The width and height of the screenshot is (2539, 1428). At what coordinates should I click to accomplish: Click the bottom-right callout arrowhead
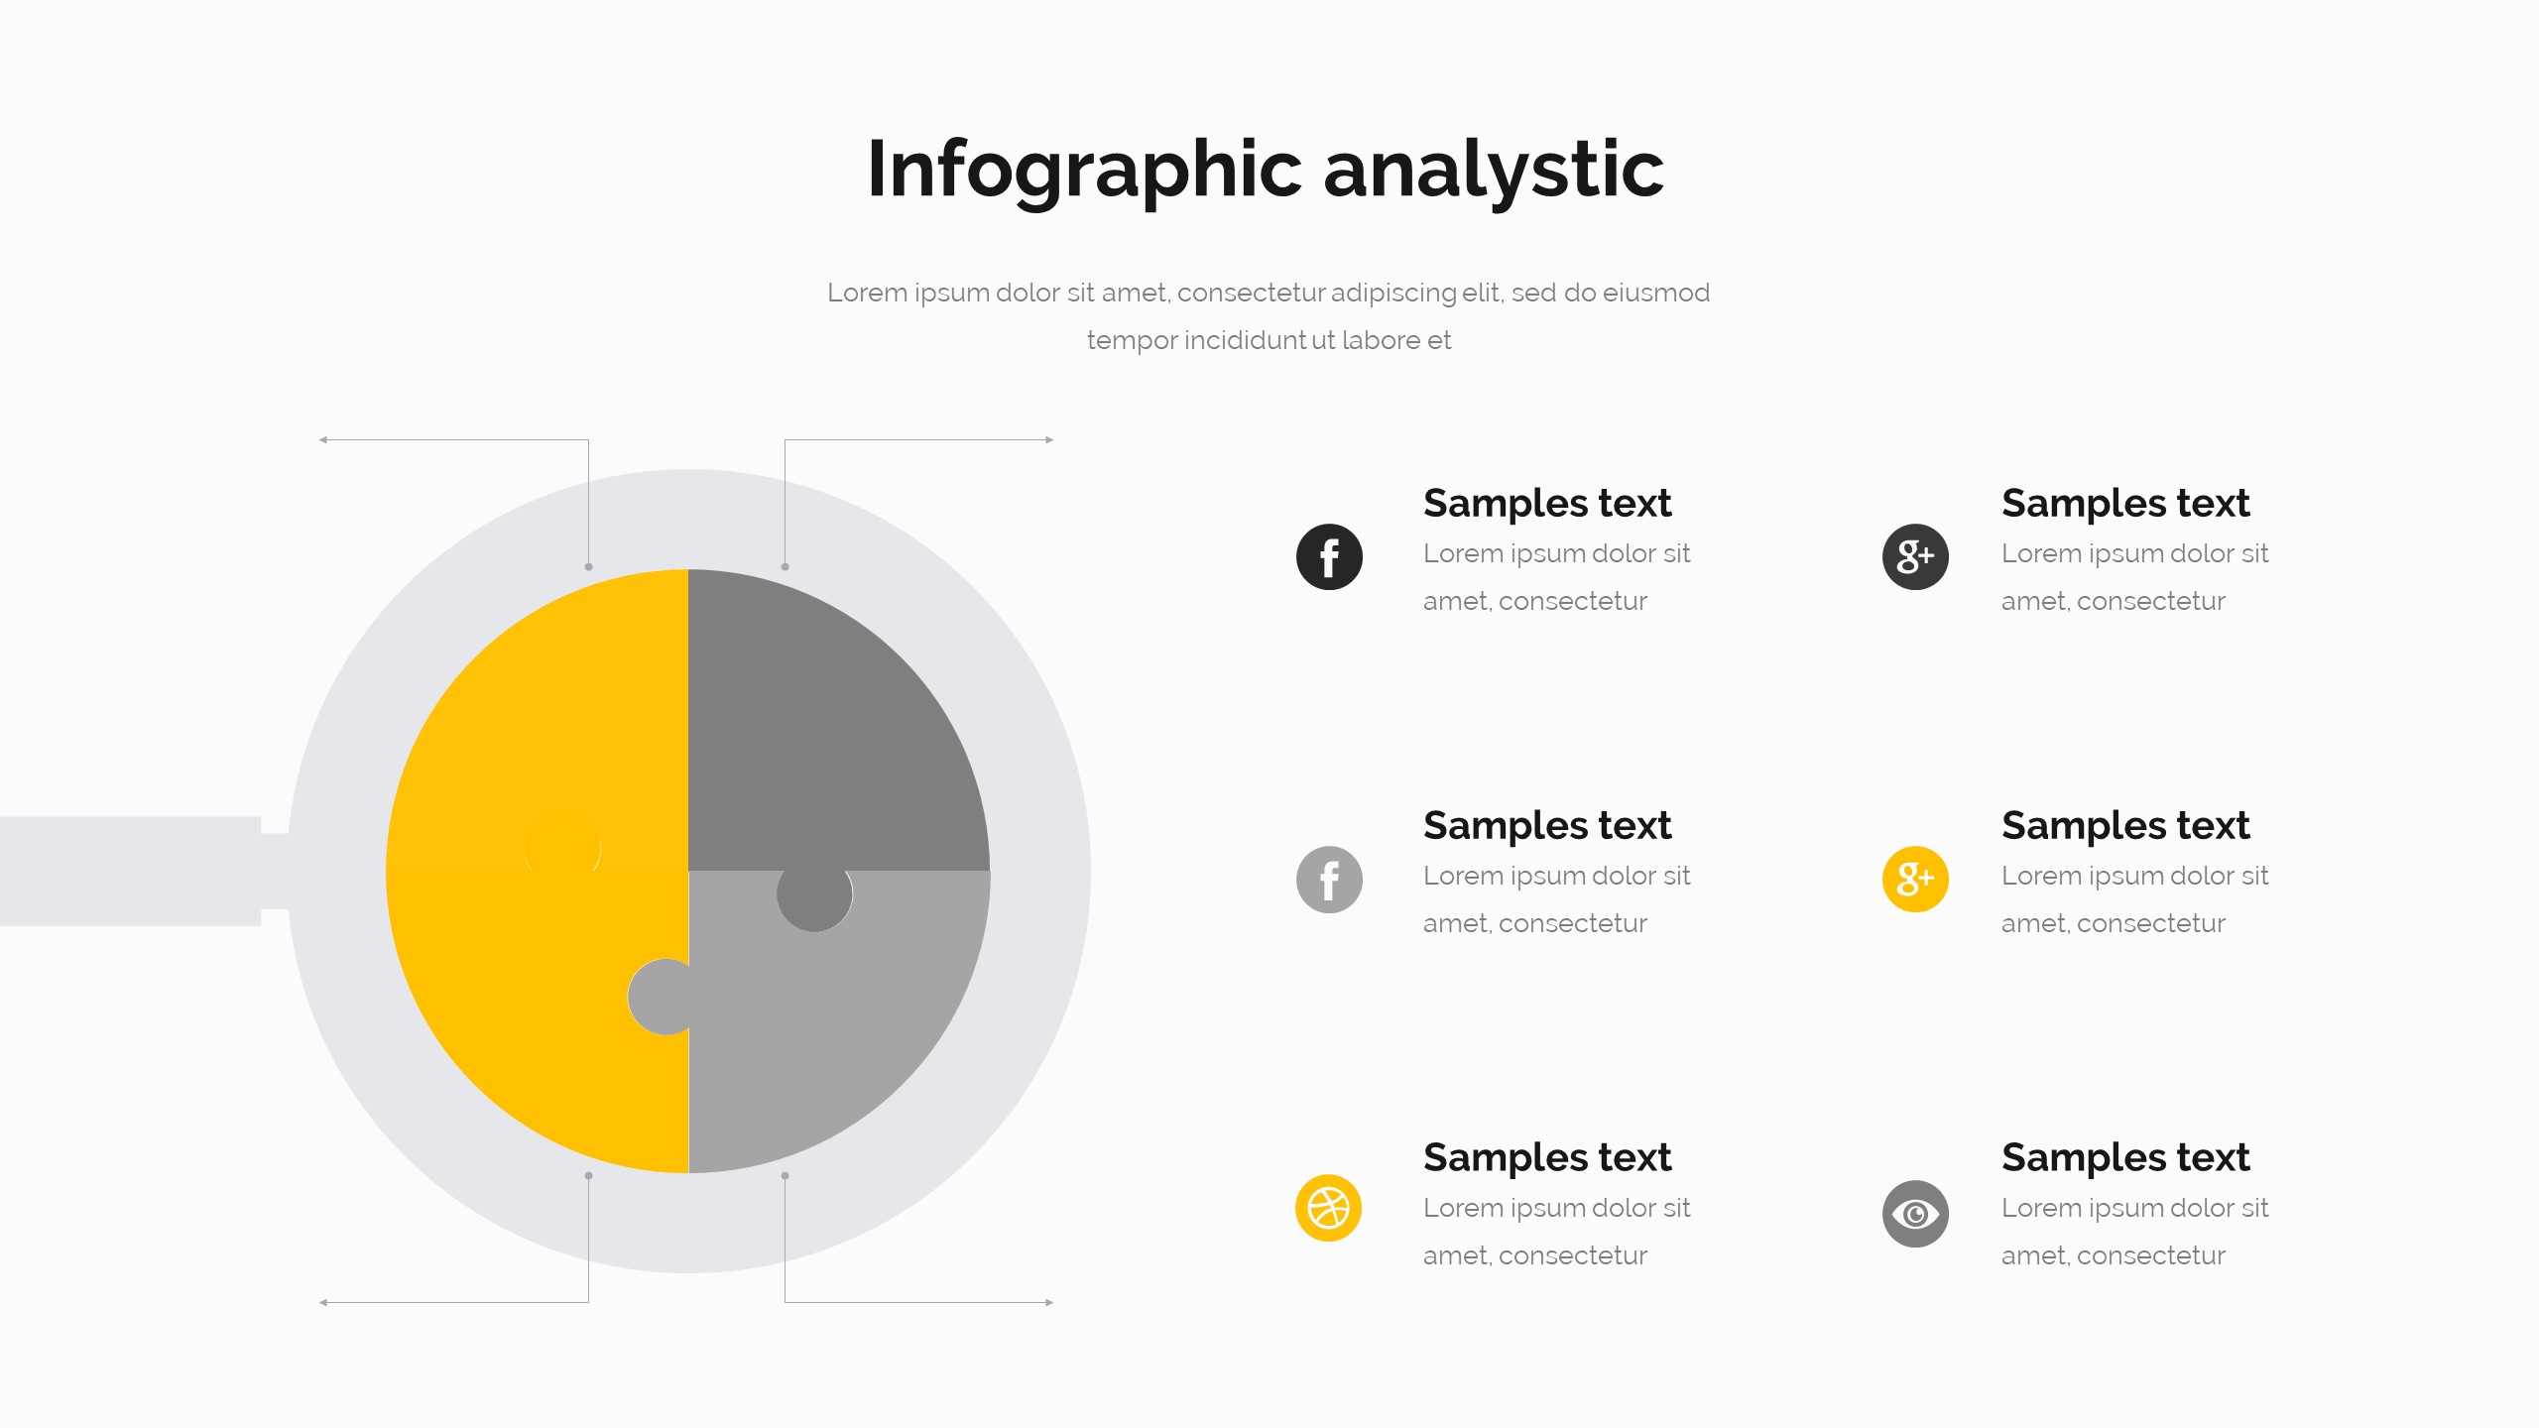click(1049, 1302)
